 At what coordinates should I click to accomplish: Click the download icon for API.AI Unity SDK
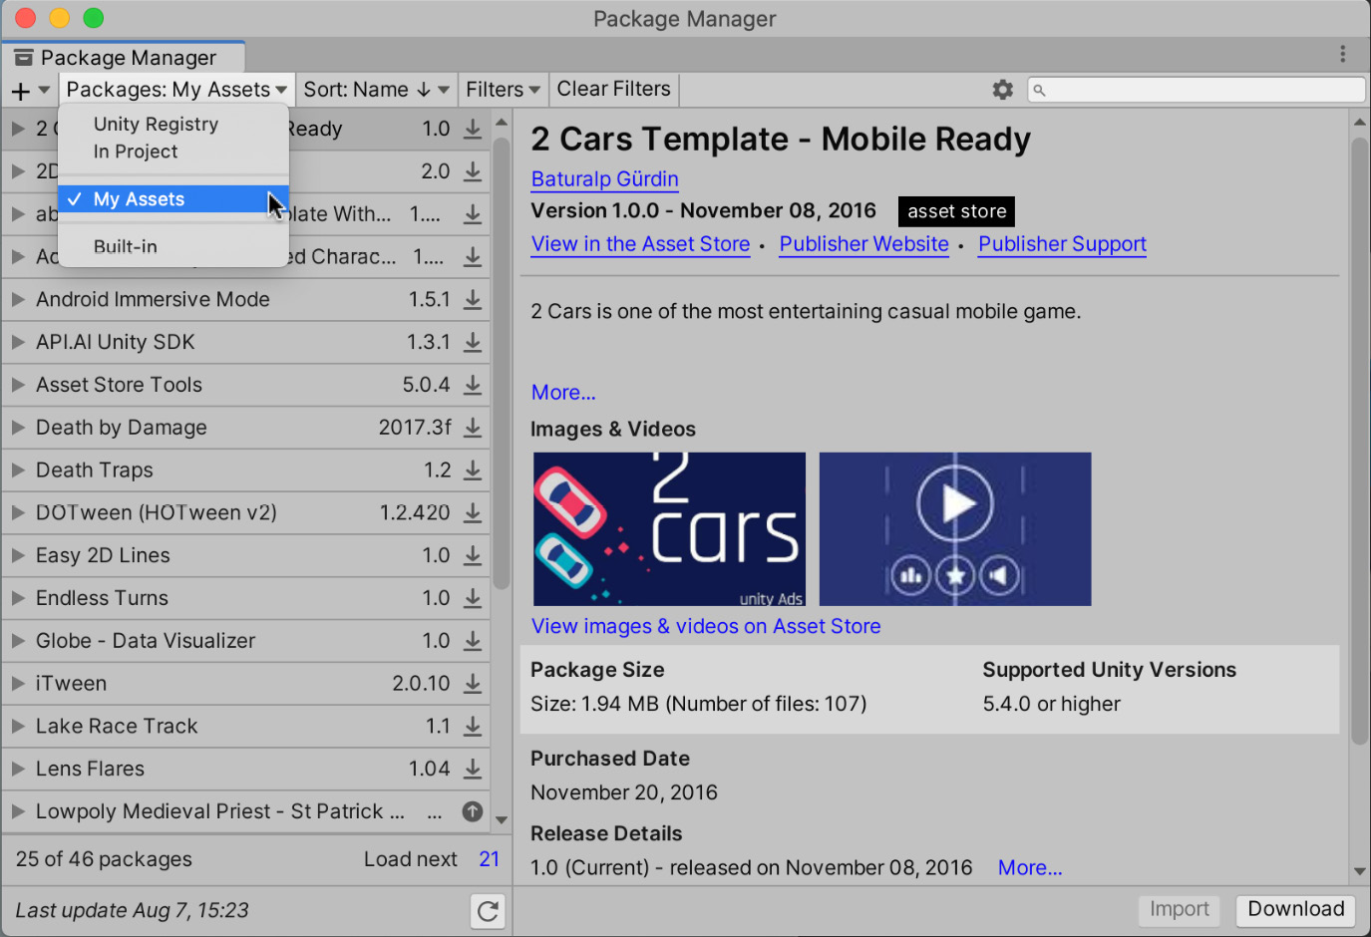(x=473, y=343)
